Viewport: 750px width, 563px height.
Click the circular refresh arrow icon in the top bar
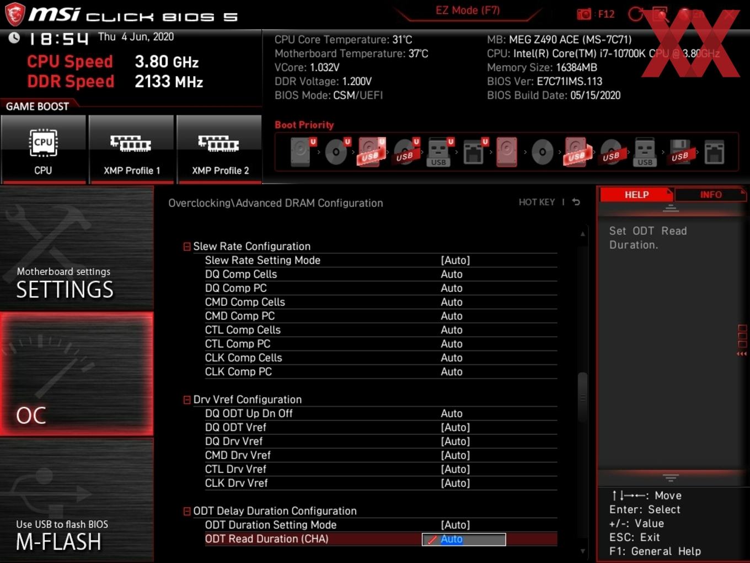pyautogui.click(x=636, y=14)
